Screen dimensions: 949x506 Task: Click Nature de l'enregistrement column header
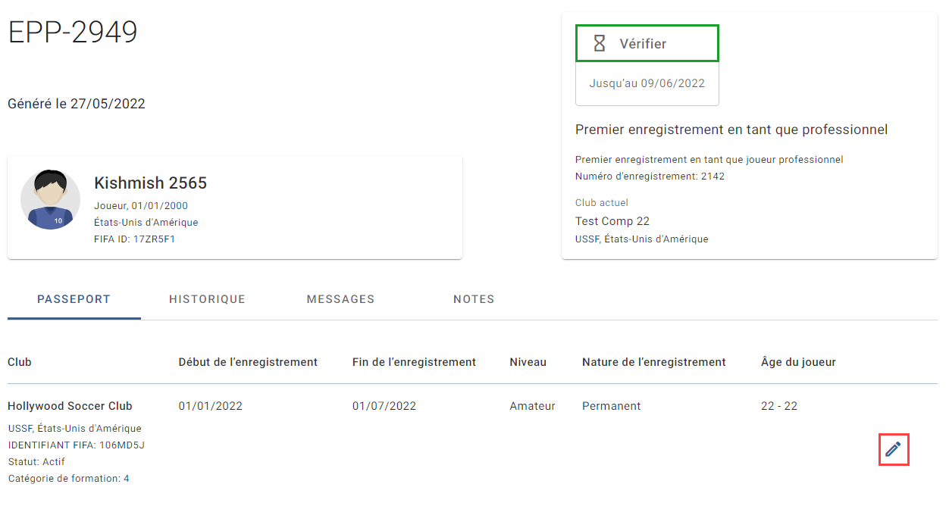[654, 362]
